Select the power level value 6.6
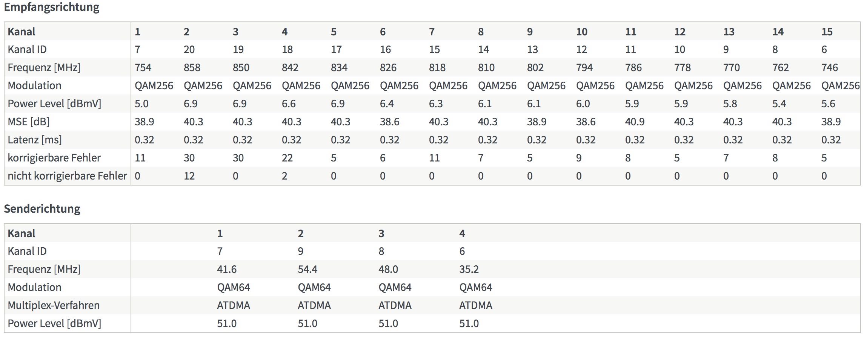Screen dimensions: 864x338 pos(289,104)
